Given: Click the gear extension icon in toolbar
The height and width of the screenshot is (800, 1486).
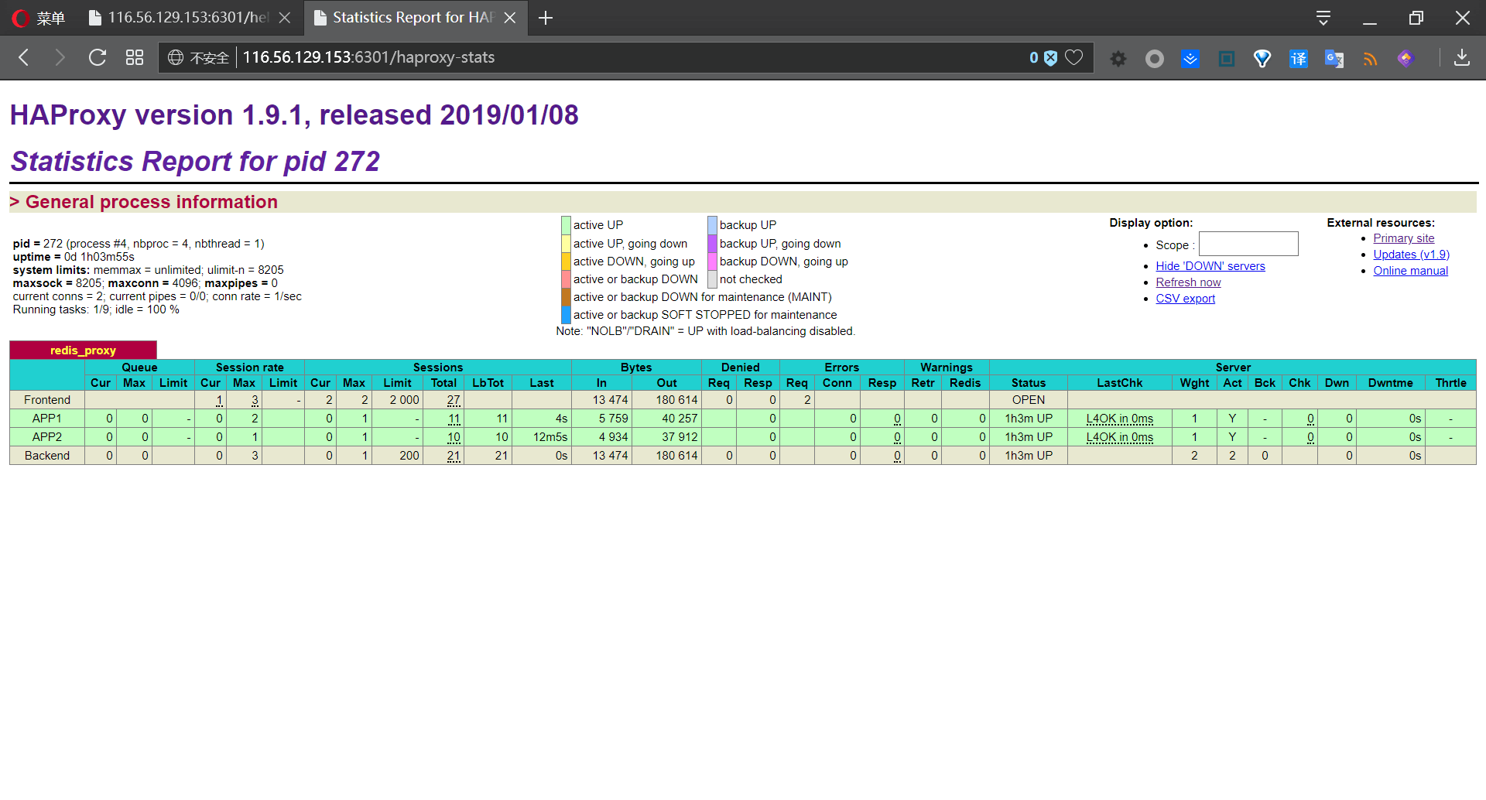Looking at the screenshot, I should [x=1118, y=58].
